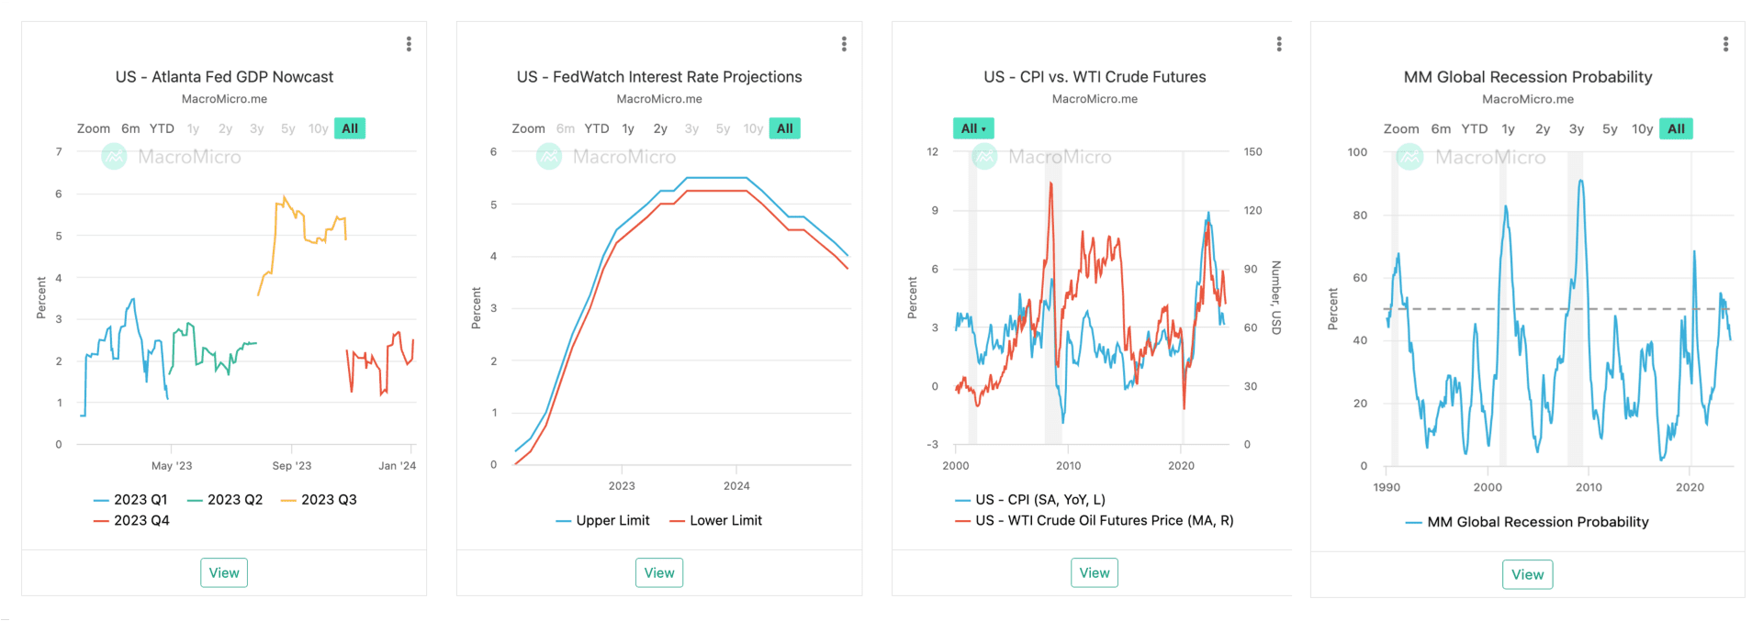Switch to 6m zoom on Recession Probability chart
This screenshot has height=621, width=1763.
[1442, 128]
